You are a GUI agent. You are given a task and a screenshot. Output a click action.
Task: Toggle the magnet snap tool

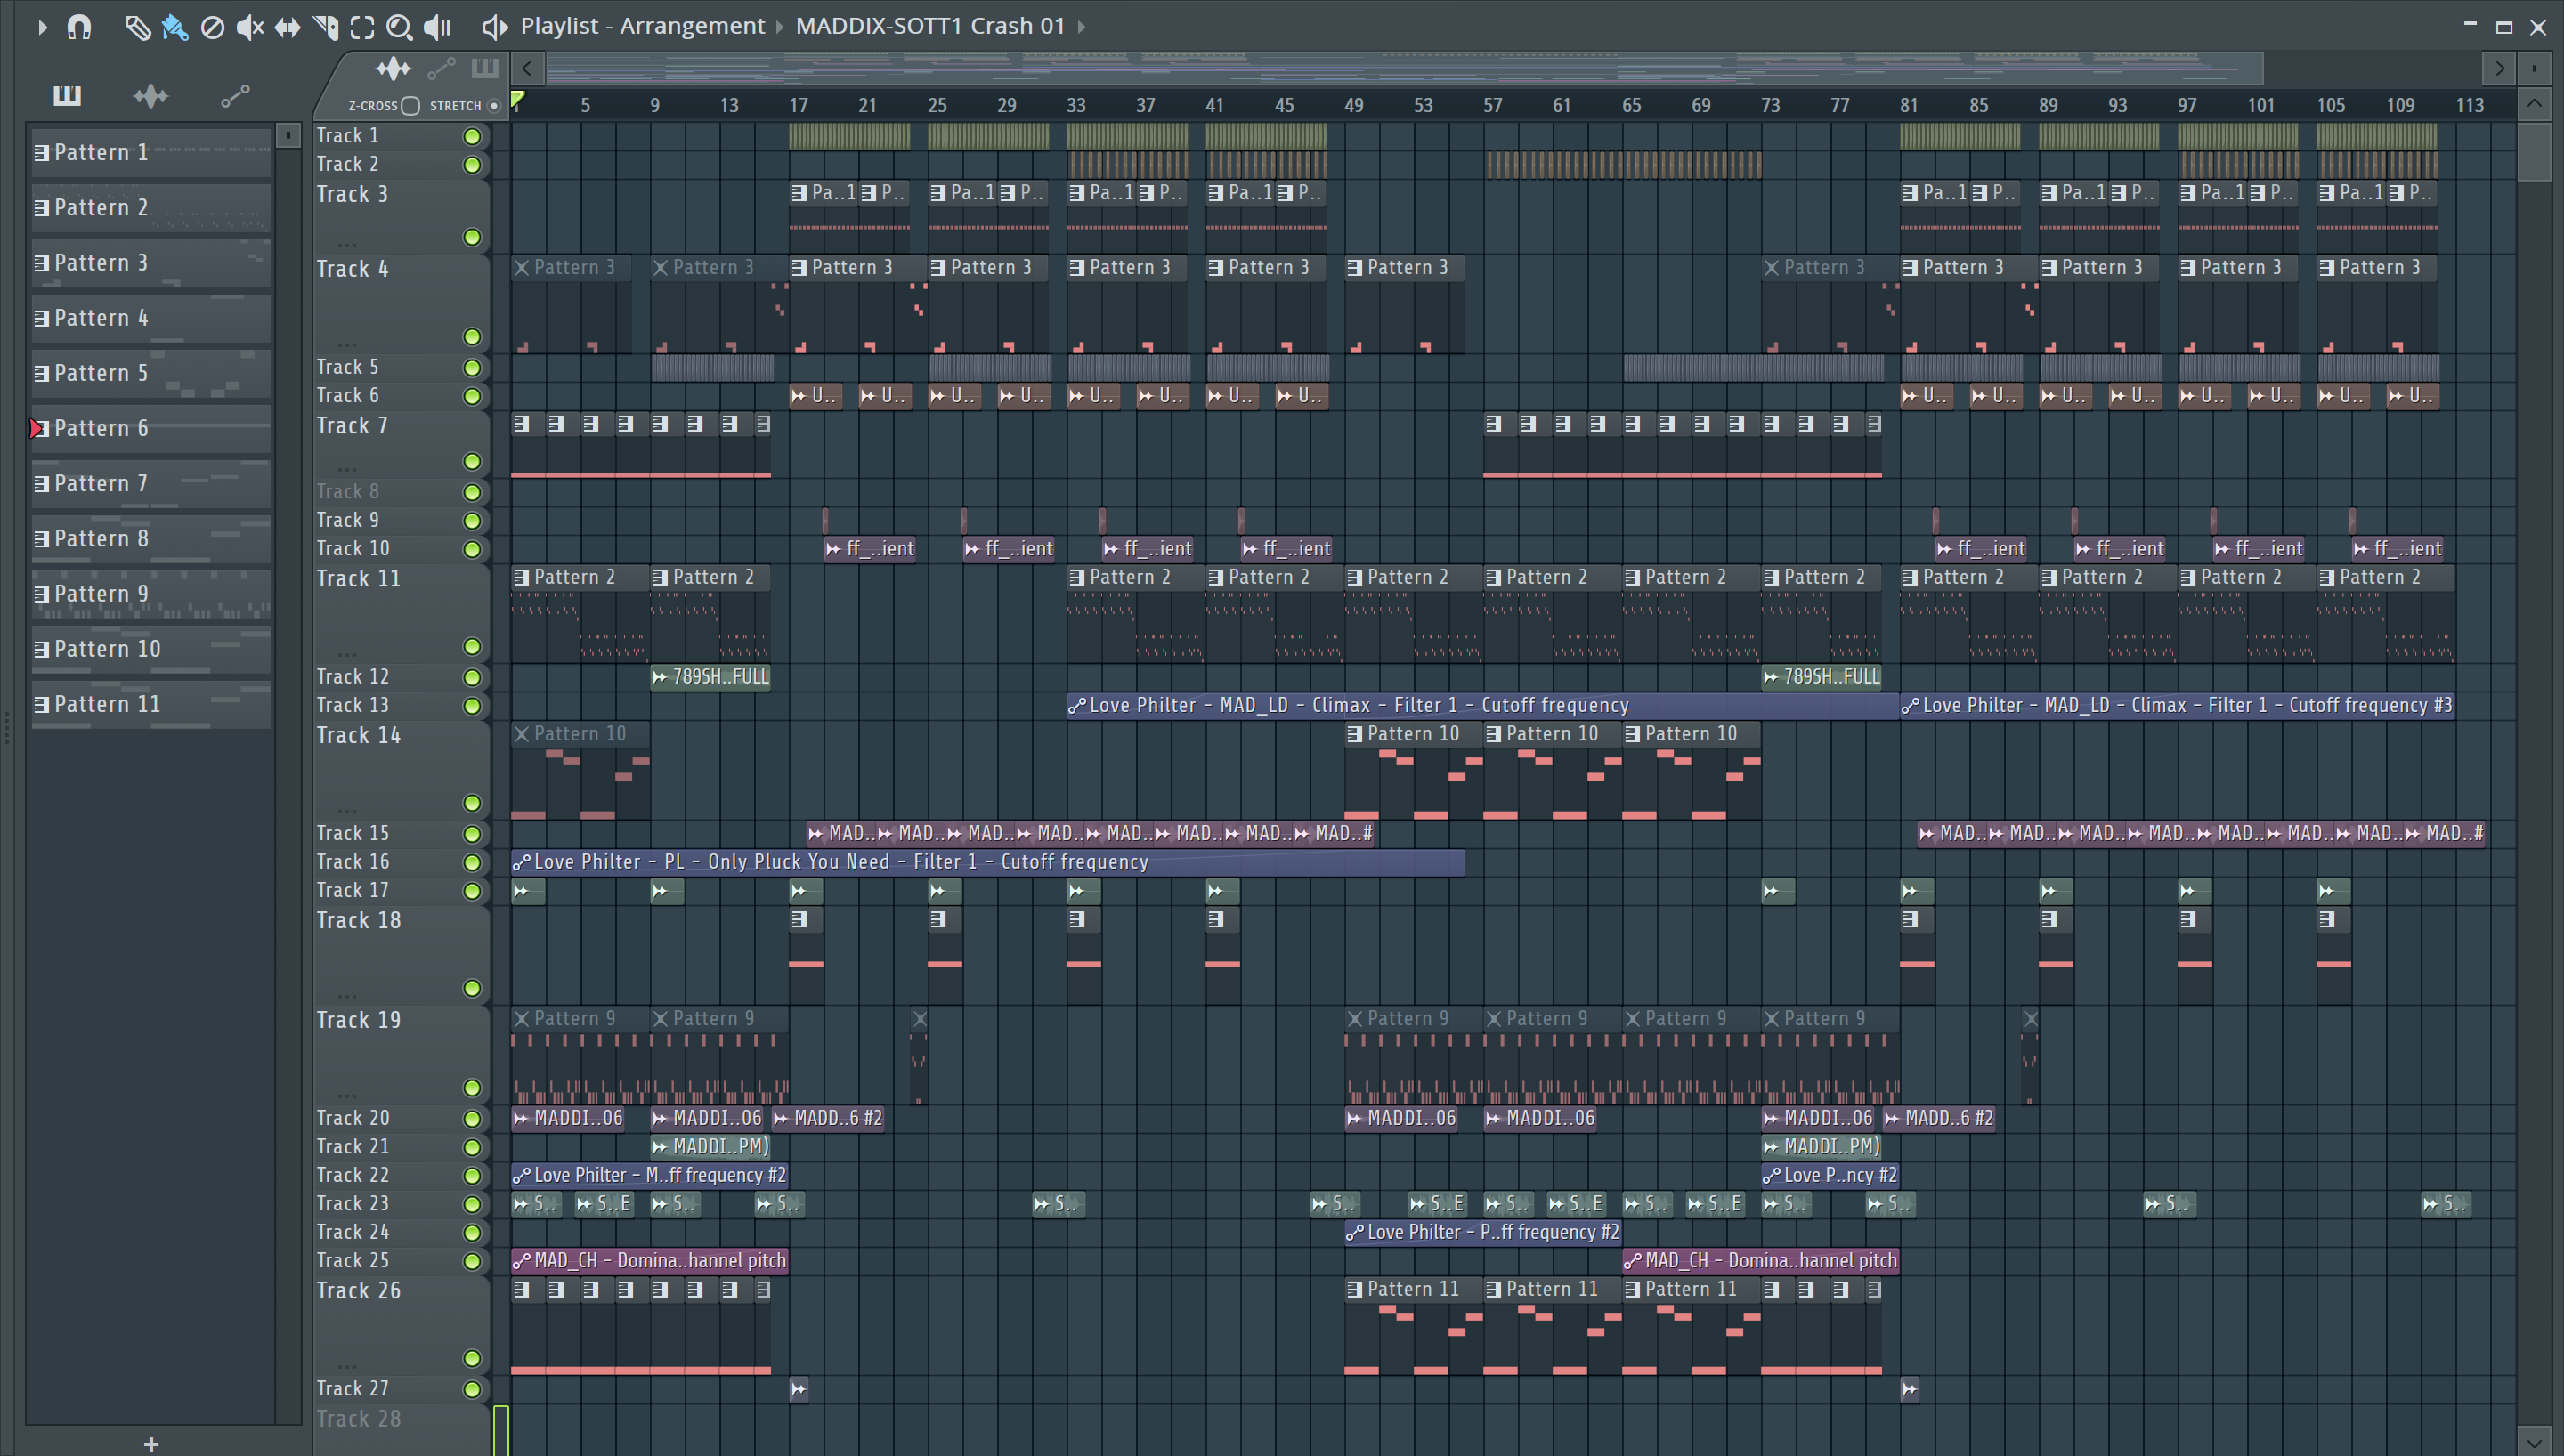click(x=79, y=27)
